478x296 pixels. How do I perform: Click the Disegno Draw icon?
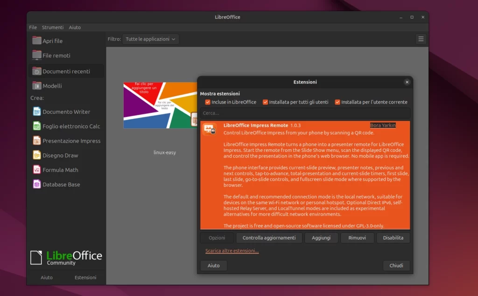pos(36,155)
